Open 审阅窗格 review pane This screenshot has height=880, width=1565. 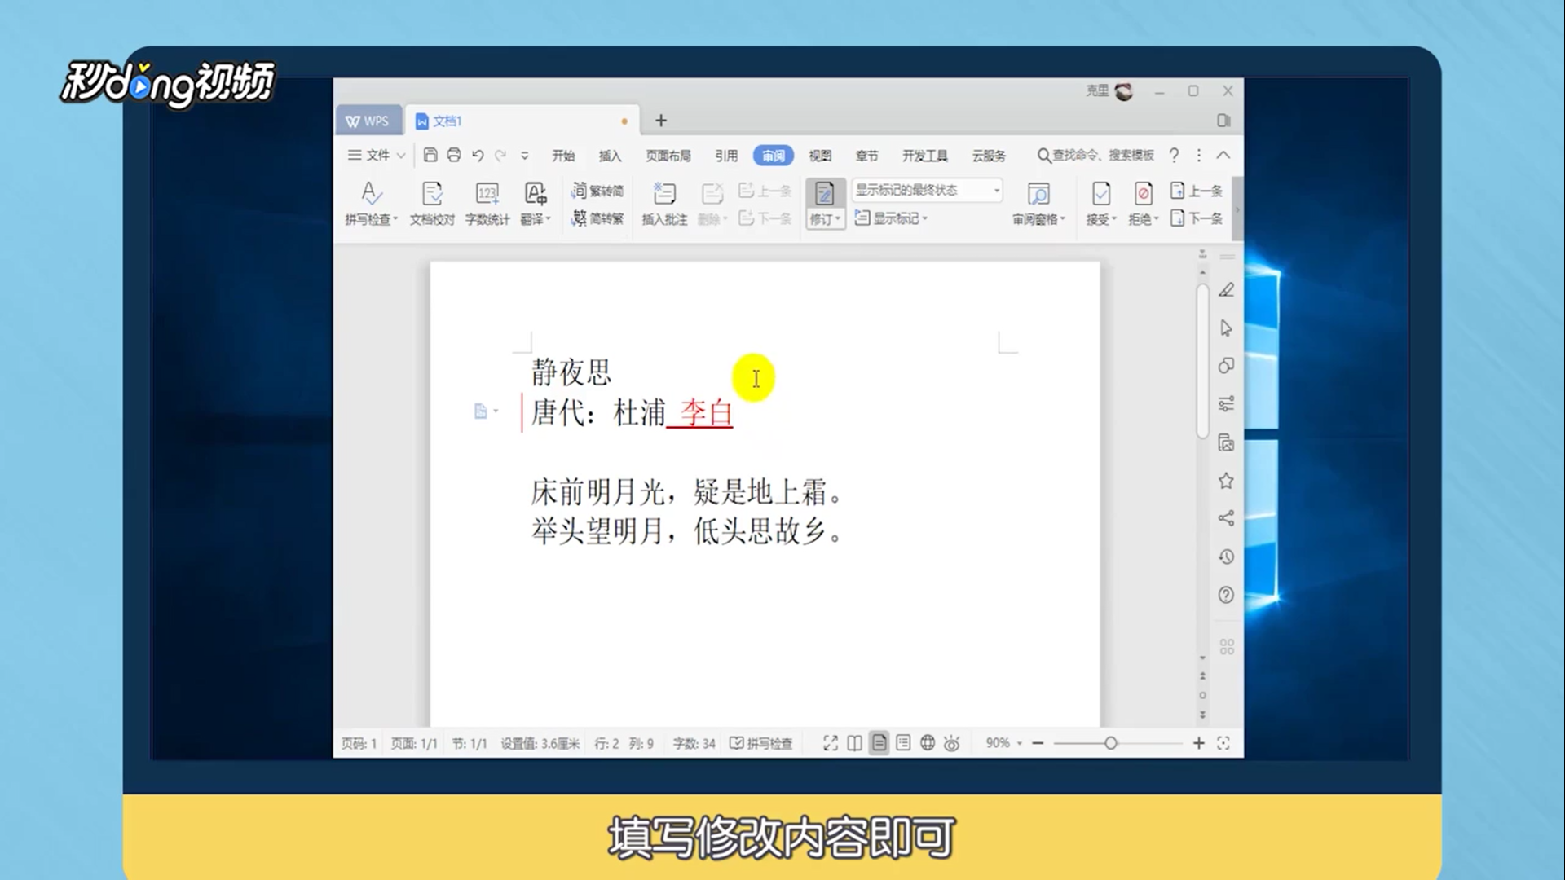click(1038, 203)
